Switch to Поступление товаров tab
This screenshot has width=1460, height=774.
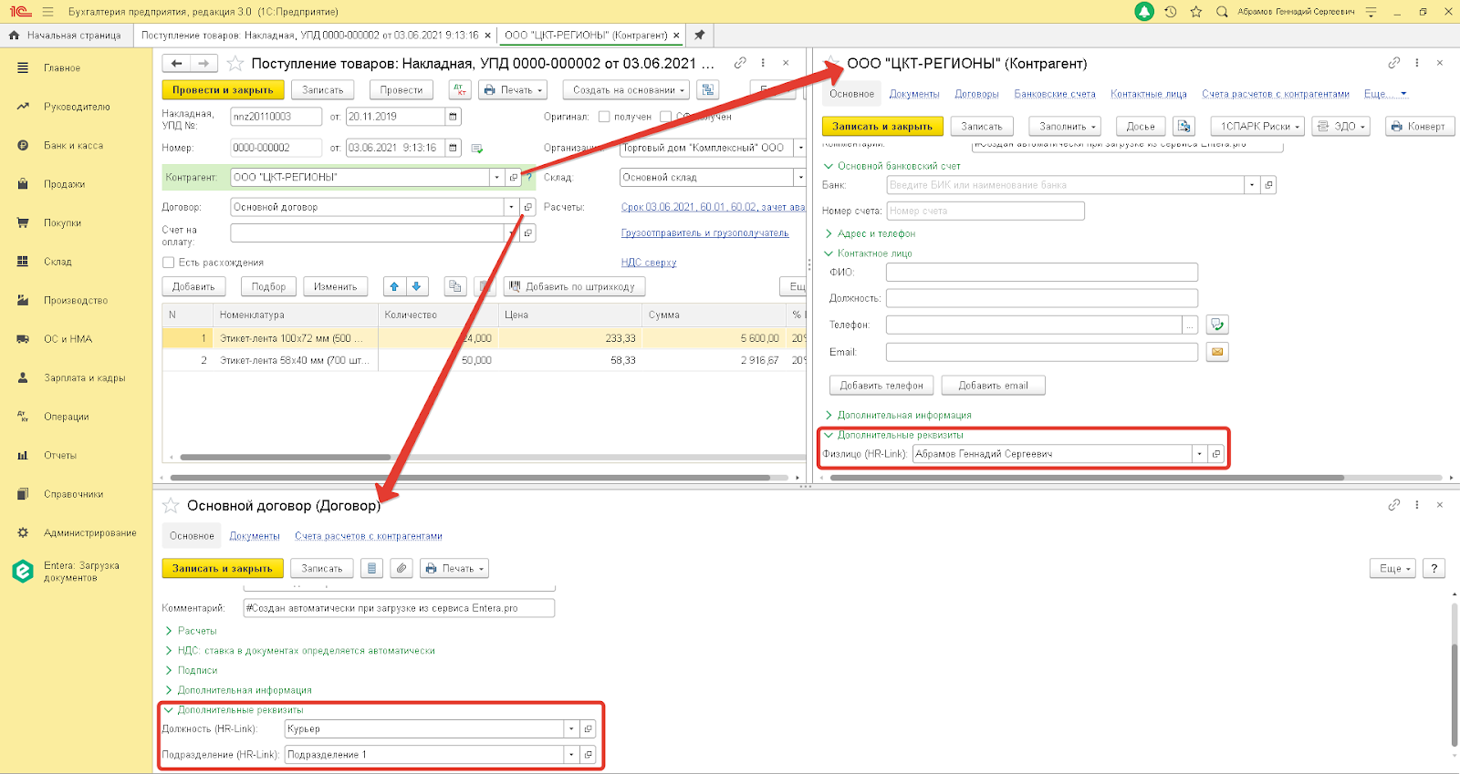point(309,35)
